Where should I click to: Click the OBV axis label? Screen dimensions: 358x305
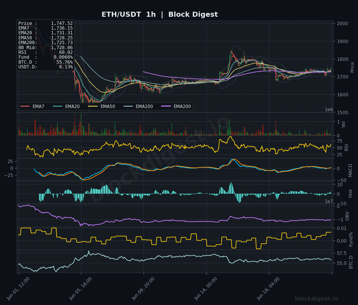[x=347, y=216]
